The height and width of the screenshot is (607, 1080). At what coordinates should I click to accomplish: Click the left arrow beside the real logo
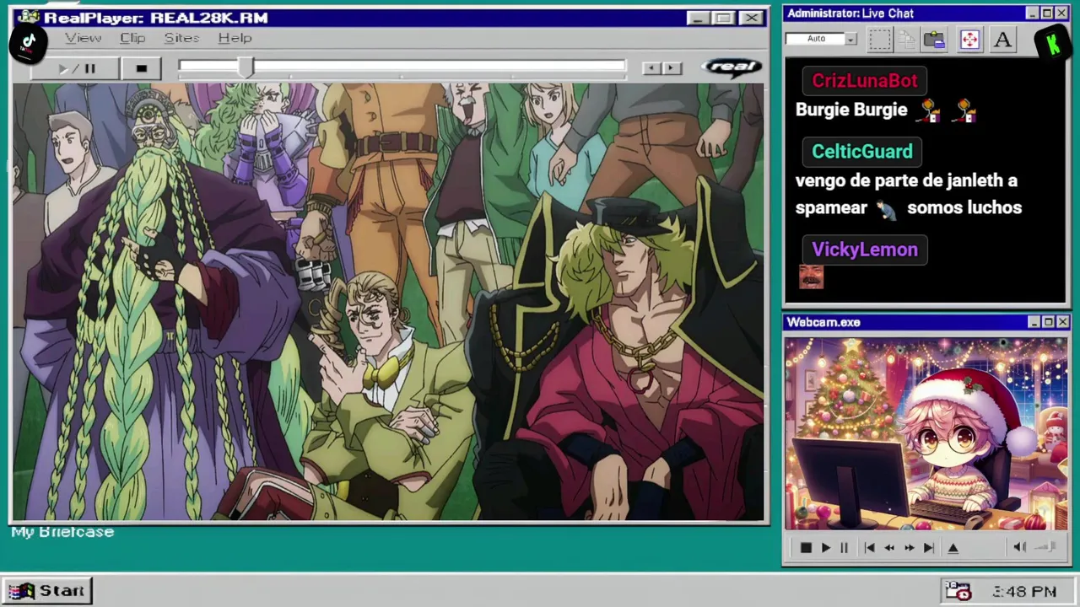tap(651, 68)
